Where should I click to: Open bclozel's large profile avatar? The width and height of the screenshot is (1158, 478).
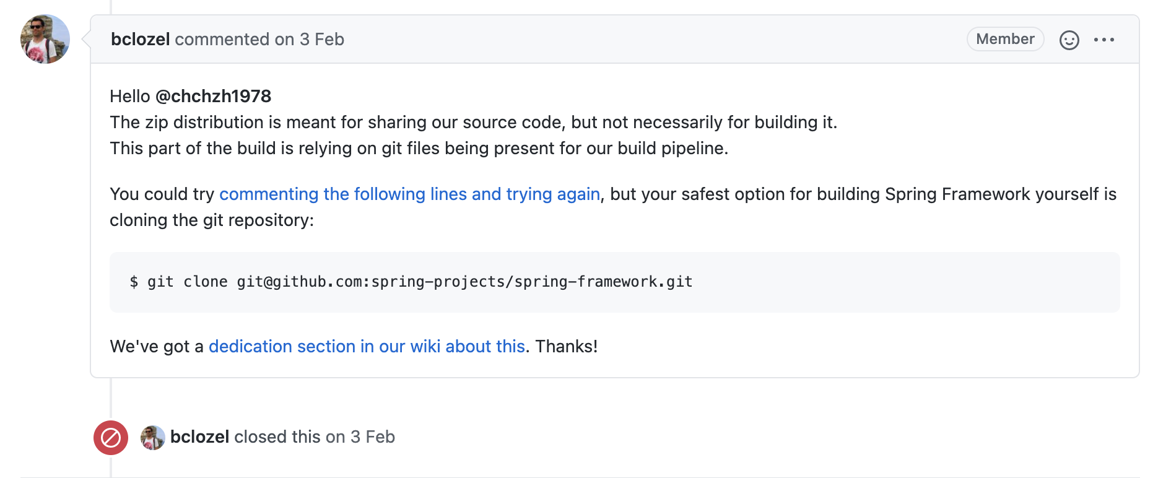coord(45,39)
